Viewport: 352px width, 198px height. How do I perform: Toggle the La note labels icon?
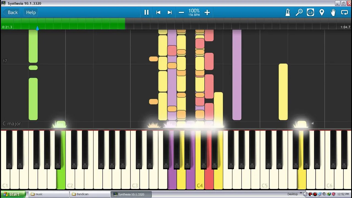pyautogui.click(x=310, y=12)
